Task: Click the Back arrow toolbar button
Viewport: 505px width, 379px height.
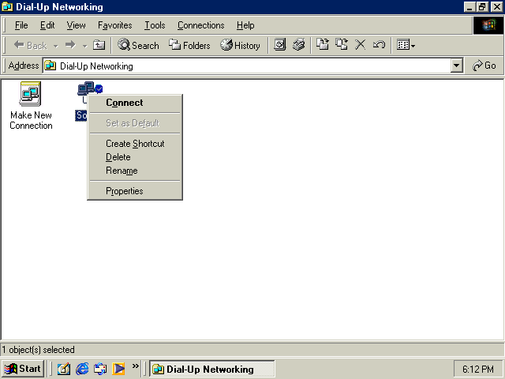Action: coord(31,46)
